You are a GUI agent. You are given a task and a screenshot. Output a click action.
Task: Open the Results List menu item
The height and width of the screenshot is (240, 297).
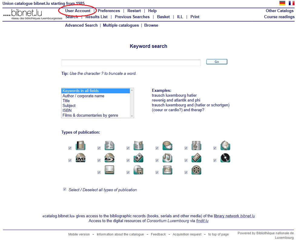(x=96, y=17)
